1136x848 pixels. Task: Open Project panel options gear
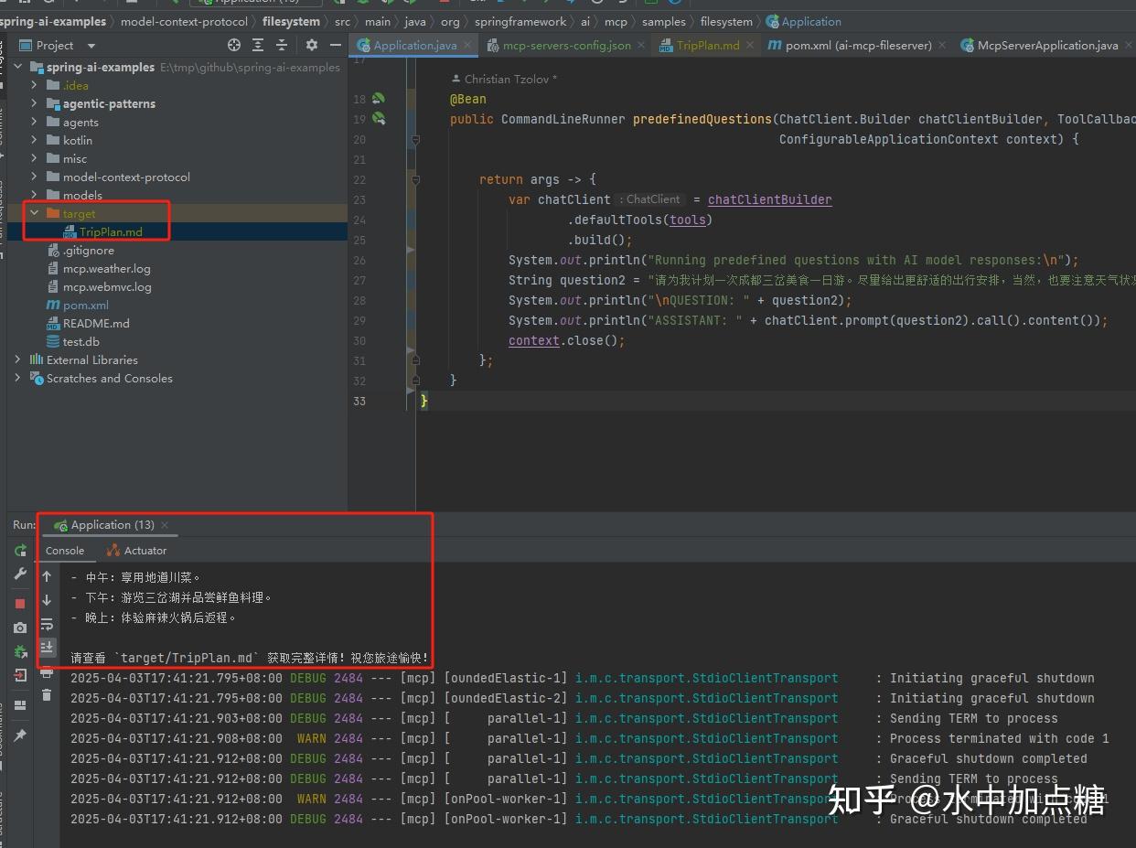[x=312, y=45]
